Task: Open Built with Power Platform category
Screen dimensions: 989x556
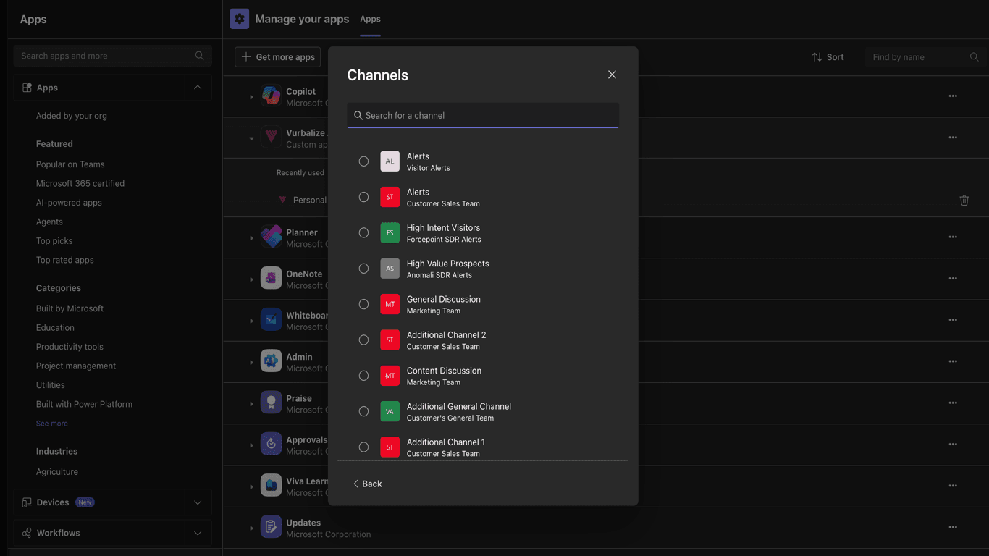Action: tap(84, 404)
